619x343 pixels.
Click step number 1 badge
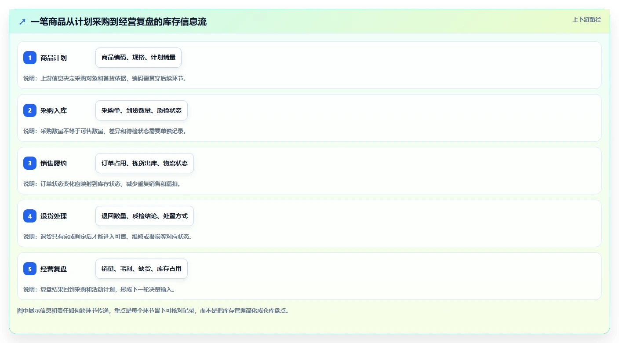30,58
